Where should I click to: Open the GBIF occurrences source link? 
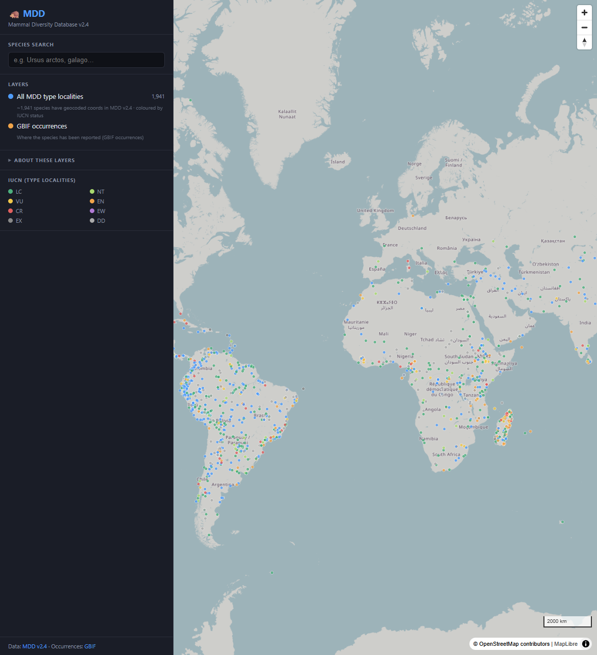90,646
